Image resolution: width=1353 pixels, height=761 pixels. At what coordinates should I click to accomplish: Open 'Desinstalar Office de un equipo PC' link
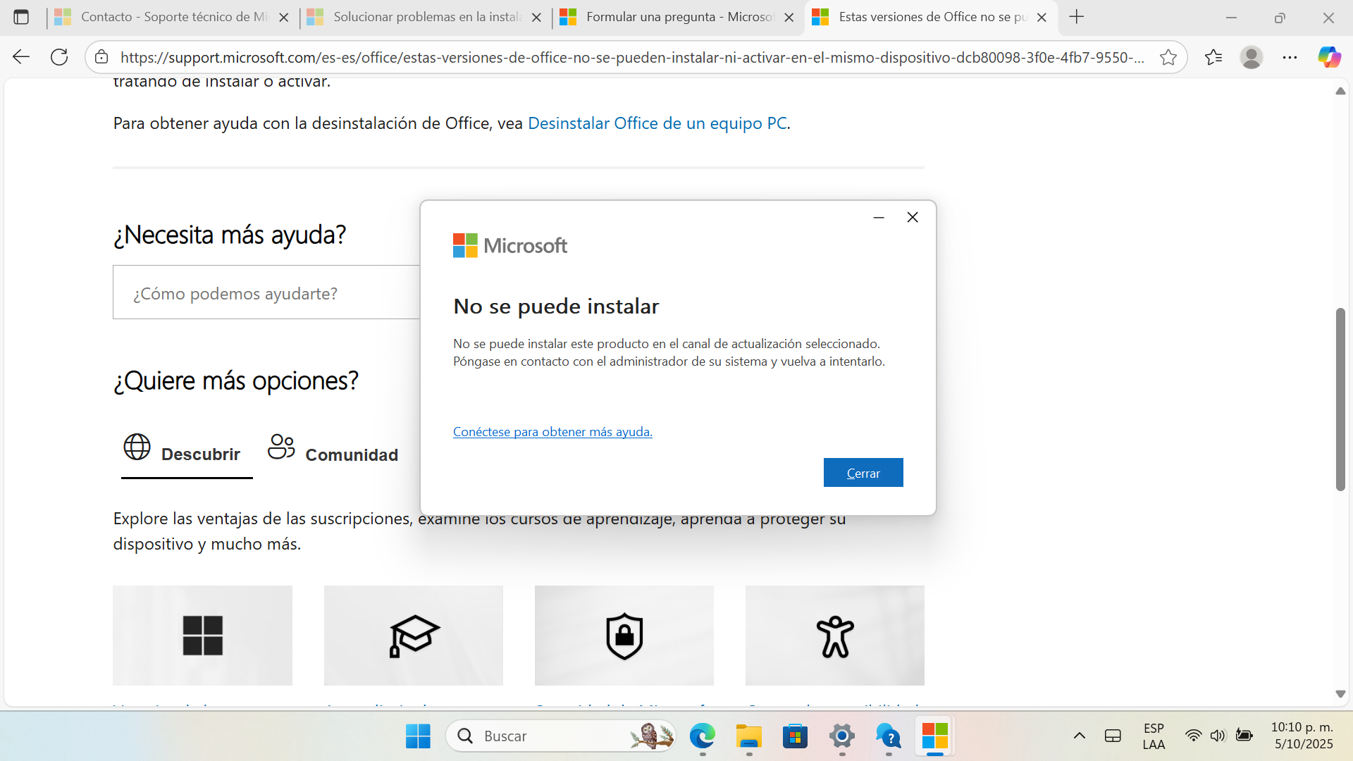657,123
